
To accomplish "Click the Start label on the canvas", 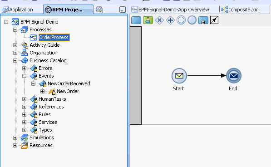I will (178, 88).
